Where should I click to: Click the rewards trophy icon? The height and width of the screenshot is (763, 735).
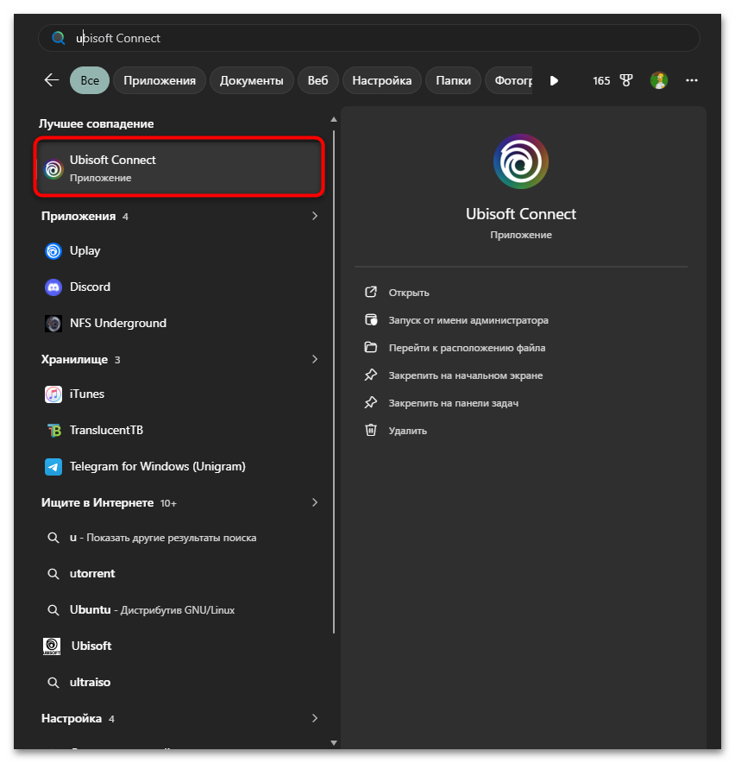(626, 80)
